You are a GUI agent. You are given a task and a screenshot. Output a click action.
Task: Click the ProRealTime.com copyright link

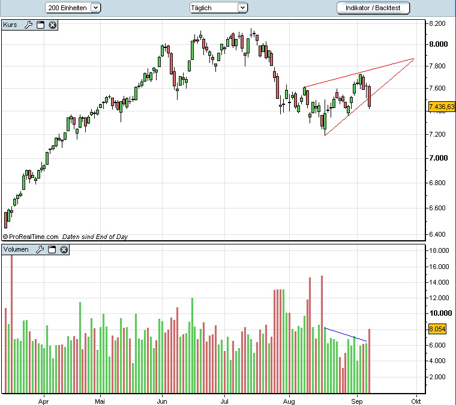[34, 237]
